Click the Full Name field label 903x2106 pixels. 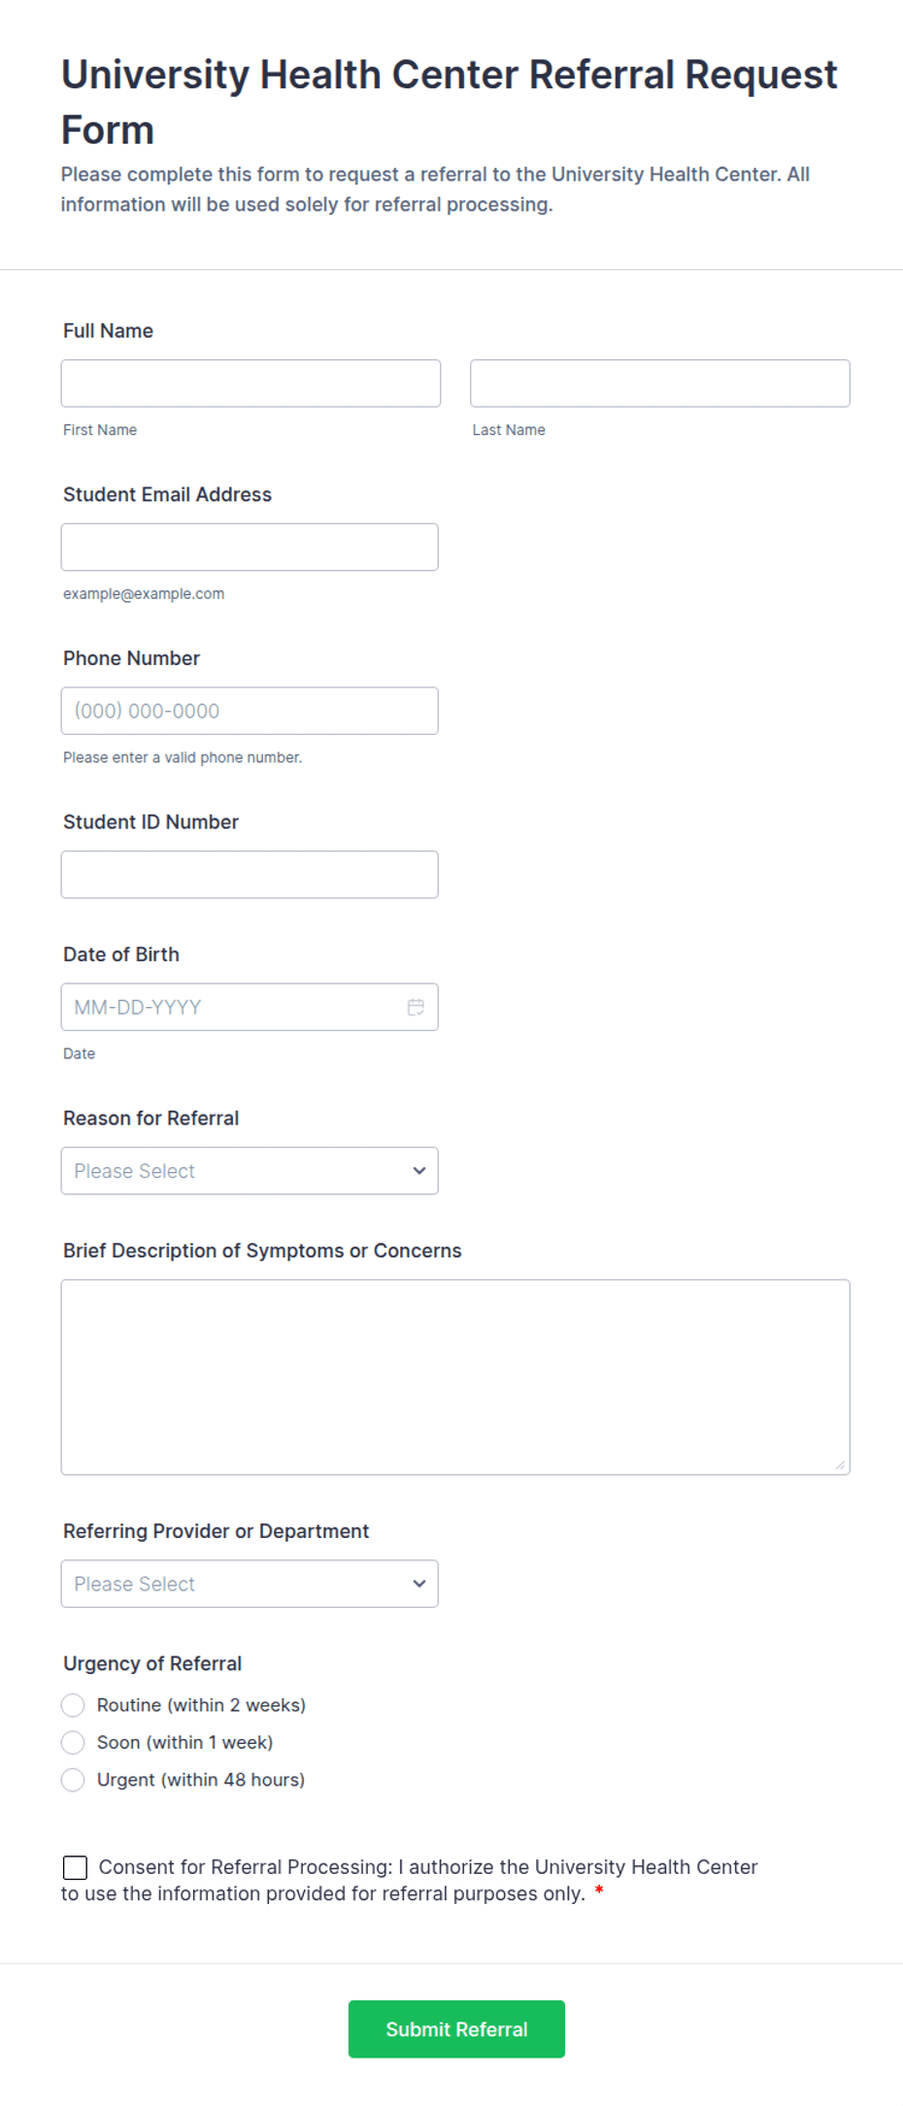point(108,331)
